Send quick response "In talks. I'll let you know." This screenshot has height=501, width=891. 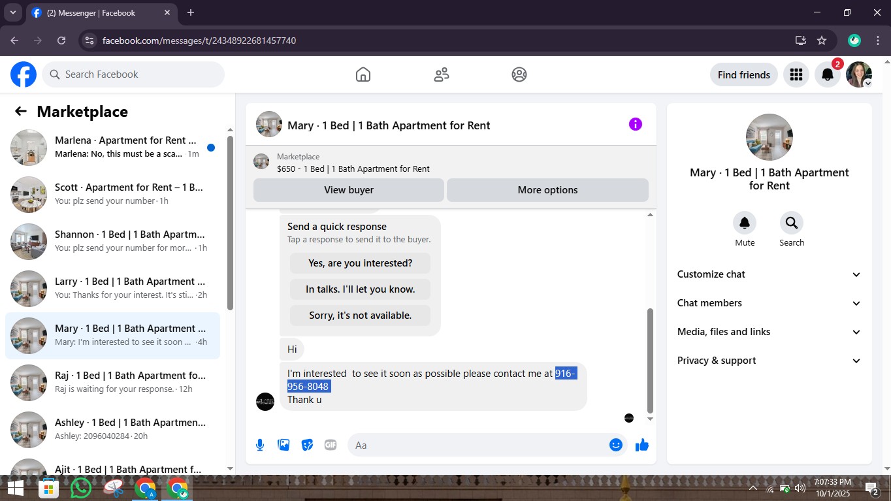(361, 289)
